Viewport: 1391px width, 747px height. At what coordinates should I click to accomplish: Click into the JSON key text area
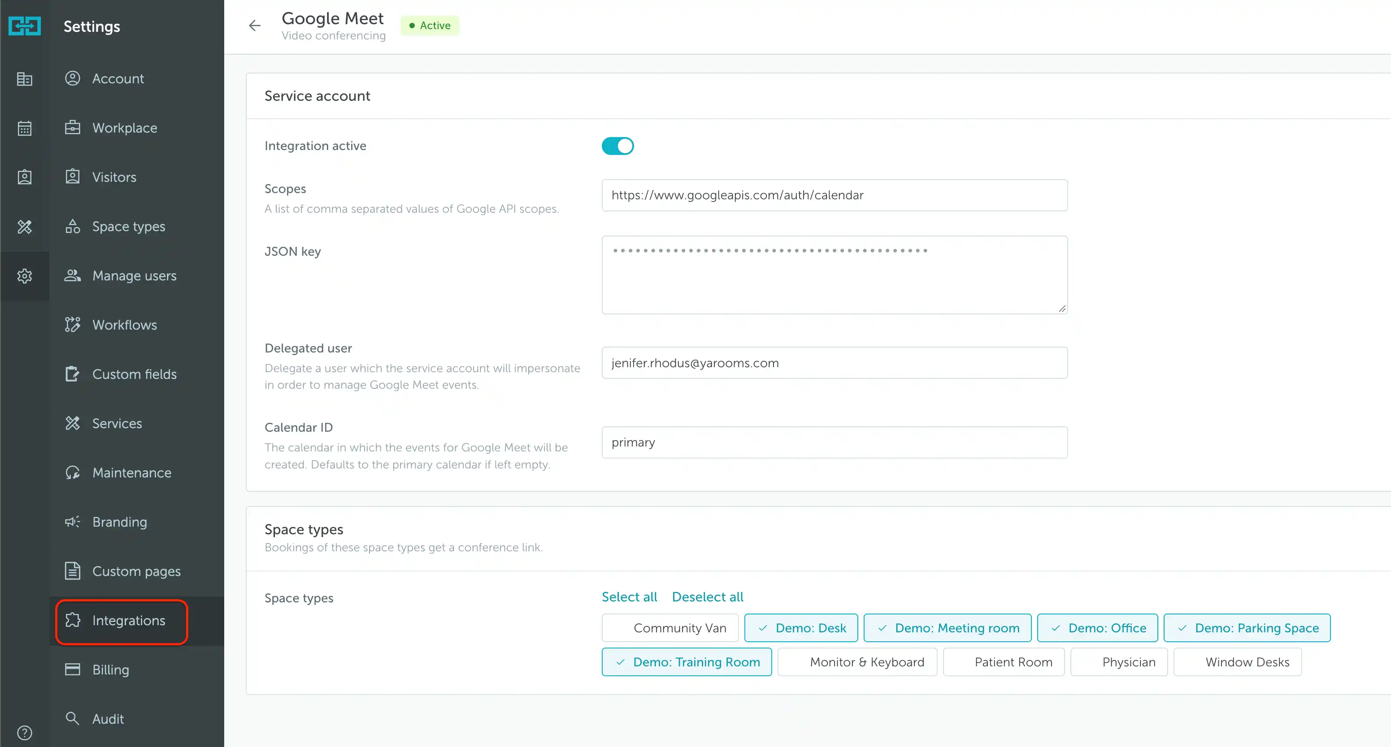[x=834, y=275]
